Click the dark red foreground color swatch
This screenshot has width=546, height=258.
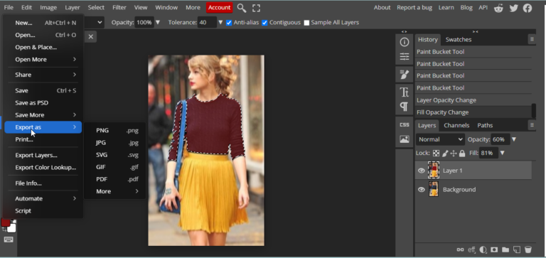5,222
